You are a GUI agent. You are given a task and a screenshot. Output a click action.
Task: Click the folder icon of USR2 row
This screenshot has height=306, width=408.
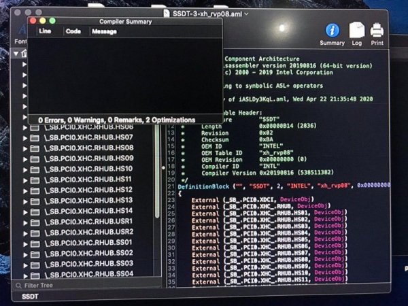tap(35, 233)
